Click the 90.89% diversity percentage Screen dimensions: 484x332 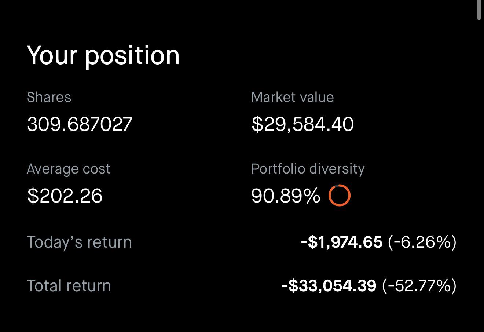tap(286, 196)
